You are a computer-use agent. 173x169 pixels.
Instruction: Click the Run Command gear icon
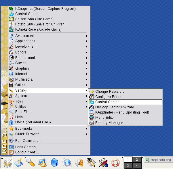(11, 141)
